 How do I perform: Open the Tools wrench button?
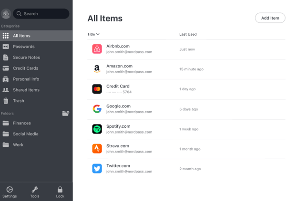click(x=35, y=191)
